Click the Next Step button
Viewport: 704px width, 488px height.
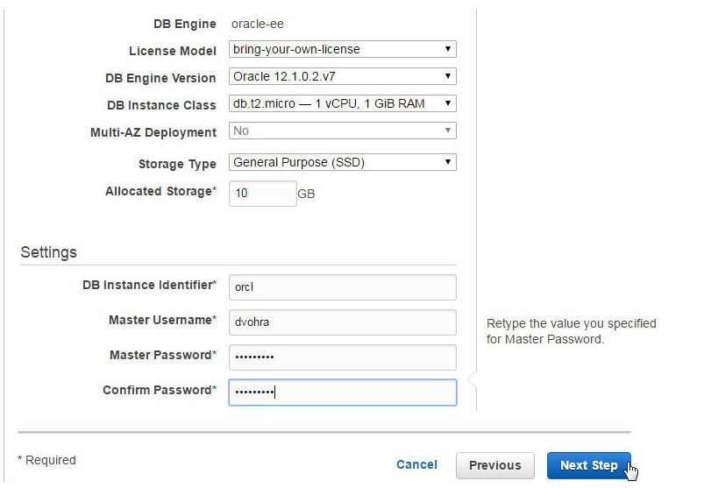point(588,465)
